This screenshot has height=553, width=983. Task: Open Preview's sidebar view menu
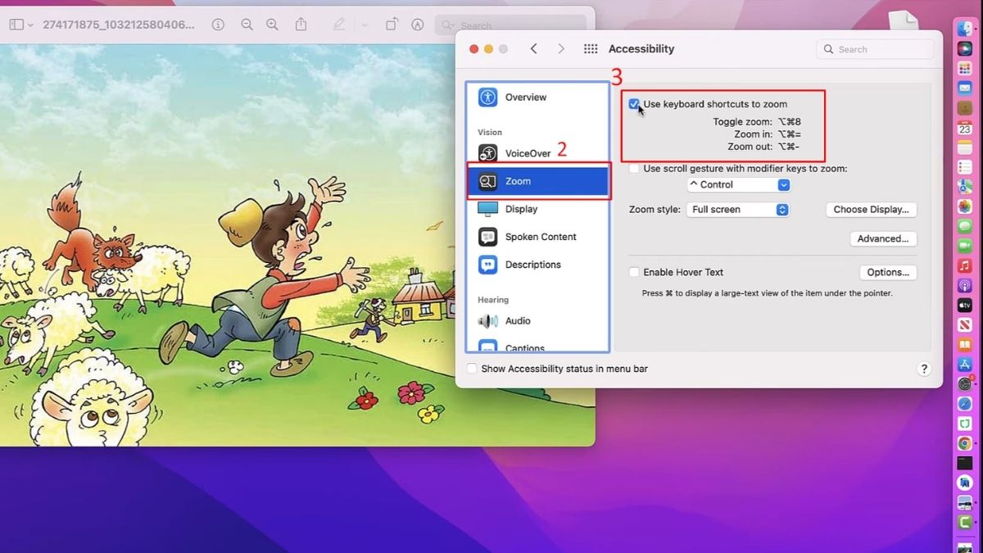click(x=20, y=25)
